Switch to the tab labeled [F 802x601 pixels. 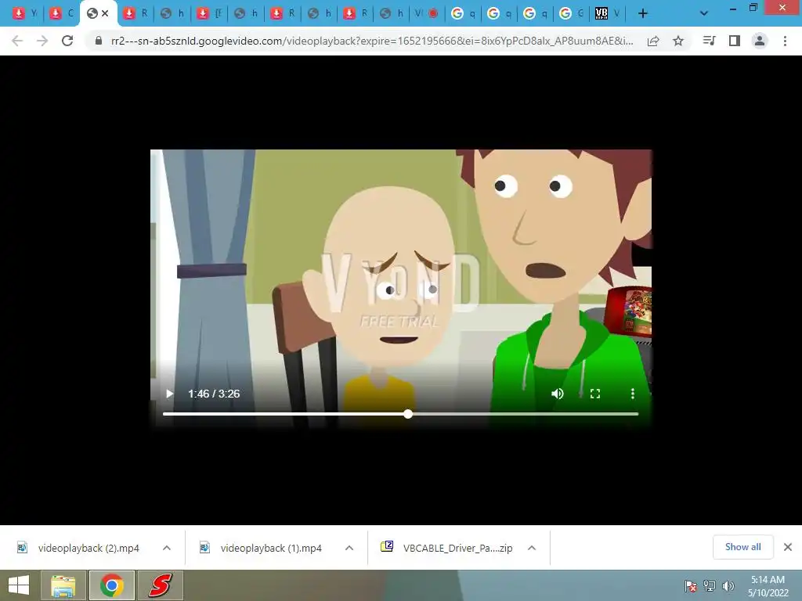pos(210,14)
